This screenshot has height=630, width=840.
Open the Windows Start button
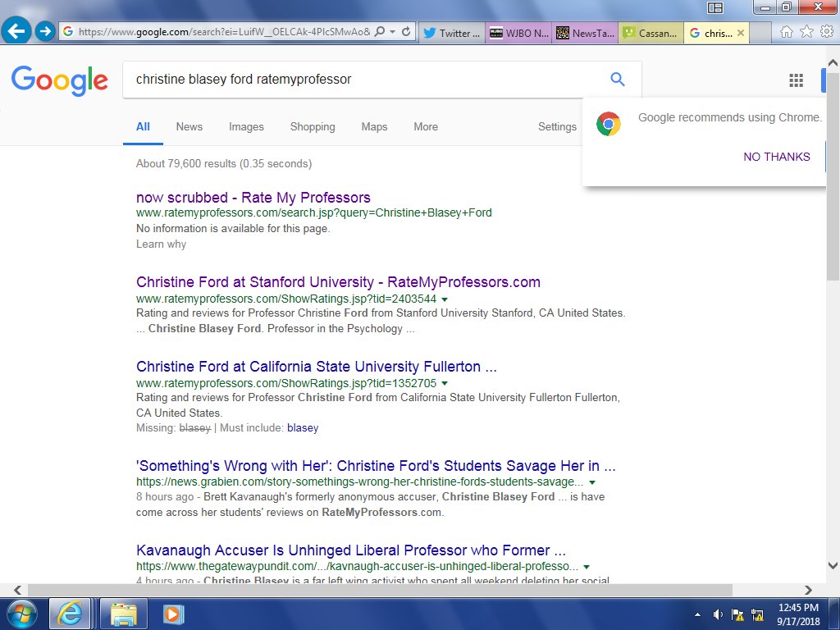coord(21,614)
